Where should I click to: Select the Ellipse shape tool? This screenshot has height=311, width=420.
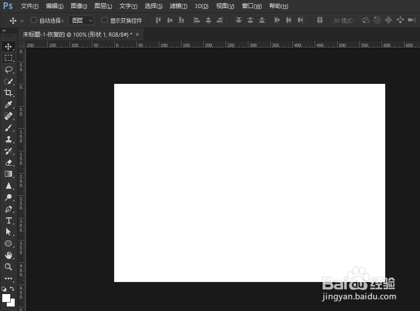pyautogui.click(x=8, y=244)
